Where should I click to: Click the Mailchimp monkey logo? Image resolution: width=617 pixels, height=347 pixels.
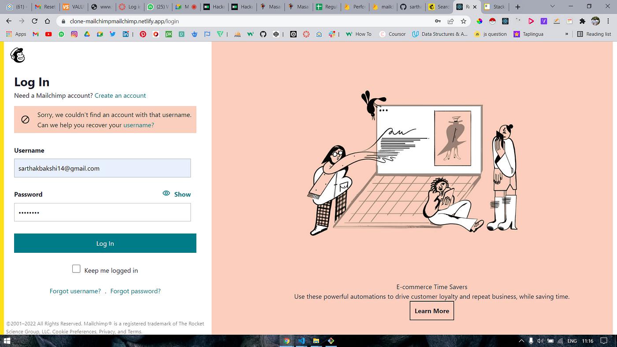[x=18, y=55]
